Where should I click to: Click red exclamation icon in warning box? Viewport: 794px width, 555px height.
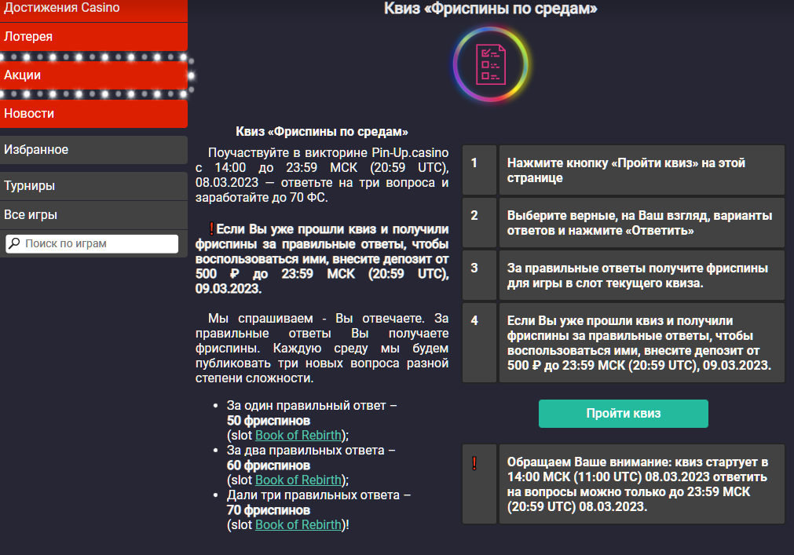[x=474, y=463]
